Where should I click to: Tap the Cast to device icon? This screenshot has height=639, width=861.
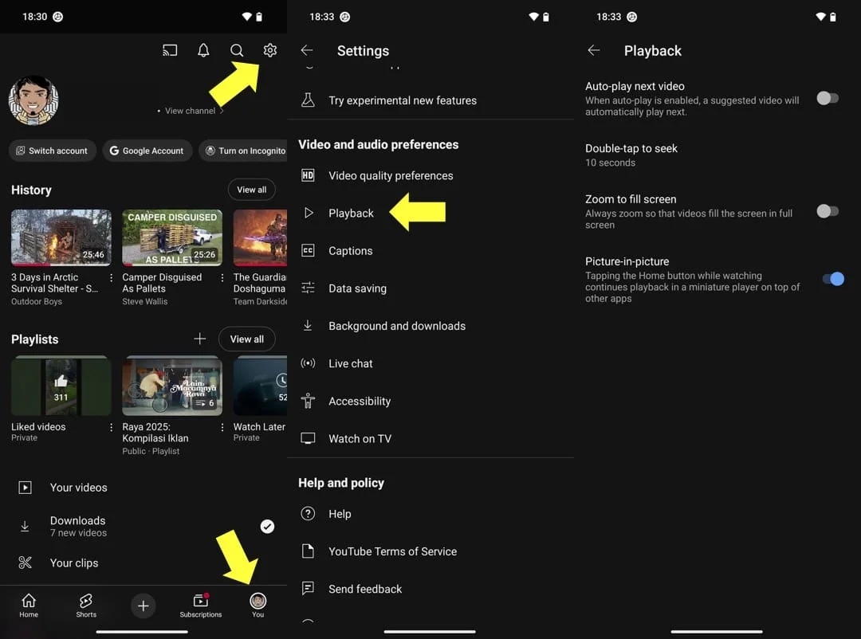(x=170, y=50)
